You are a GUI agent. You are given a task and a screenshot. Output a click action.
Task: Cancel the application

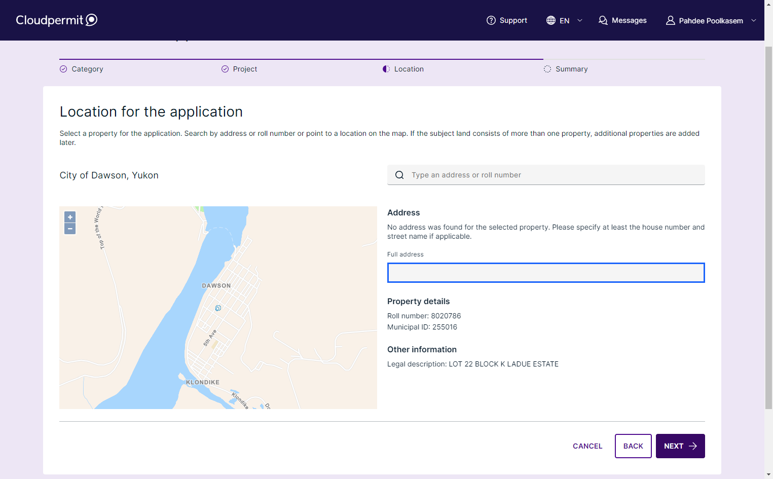[587, 446]
